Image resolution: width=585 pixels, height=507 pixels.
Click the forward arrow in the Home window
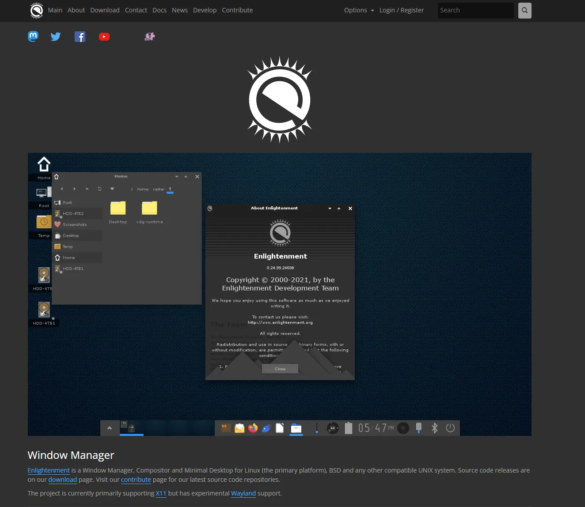[74, 189]
